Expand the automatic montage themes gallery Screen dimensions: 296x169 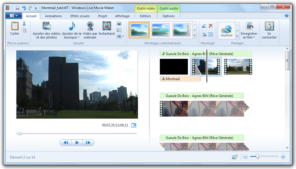pos(195,36)
